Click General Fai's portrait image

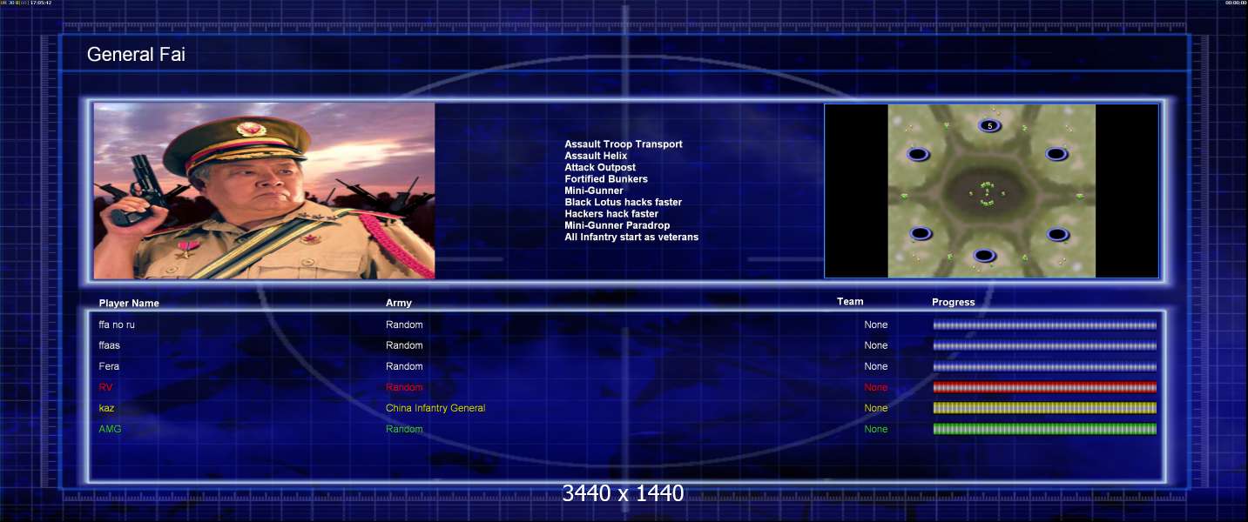pyautogui.click(x=264, y=191)
